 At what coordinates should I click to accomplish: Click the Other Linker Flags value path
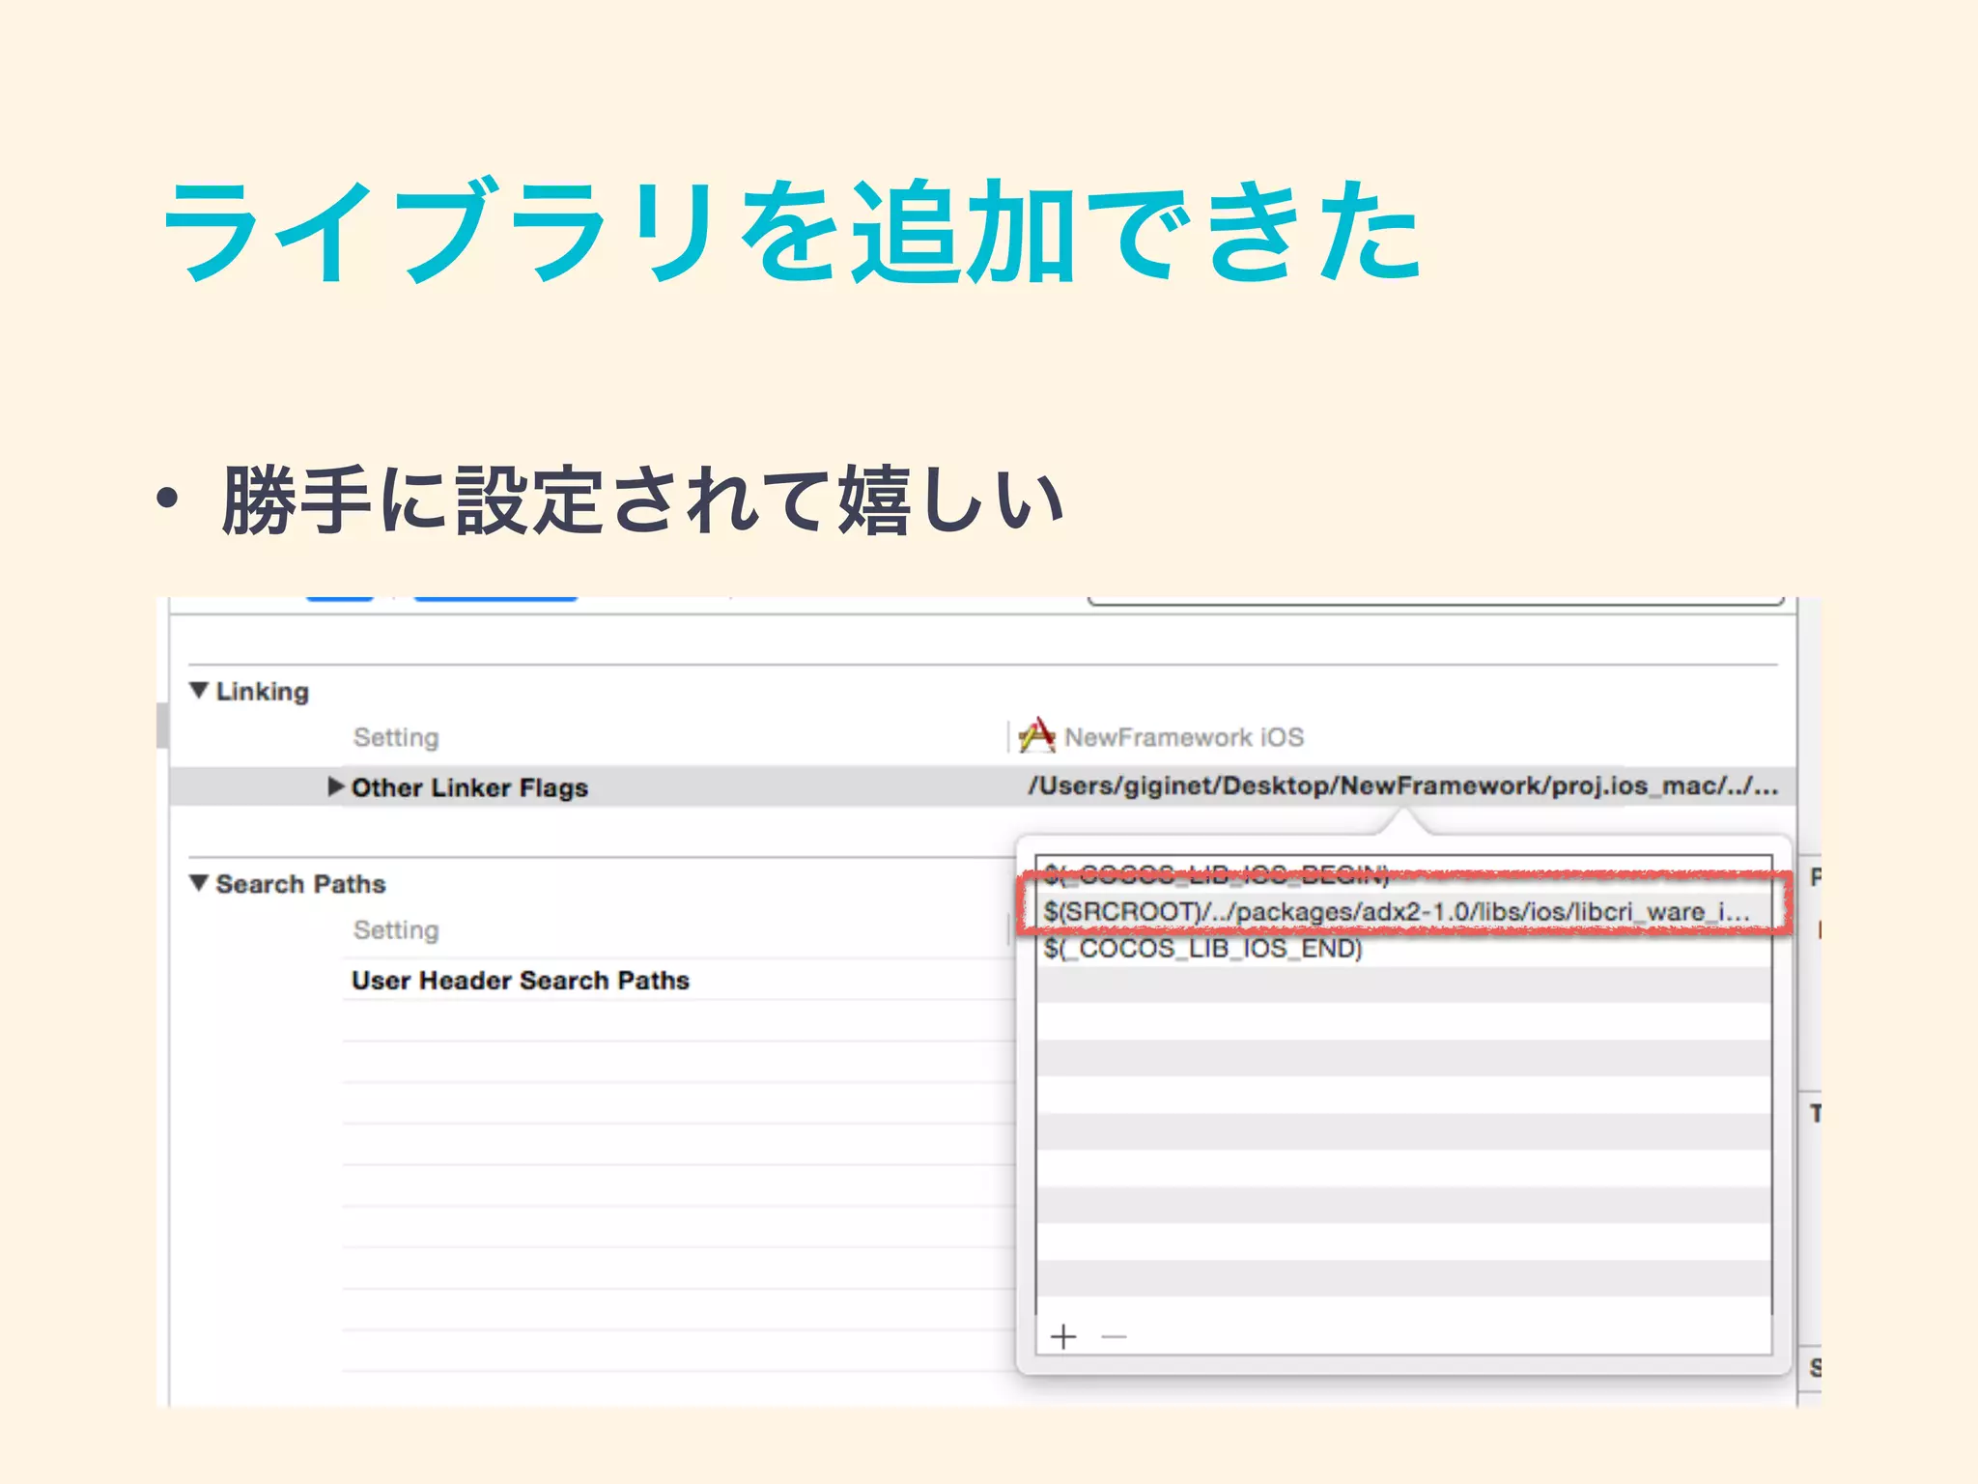point(1401,786)
